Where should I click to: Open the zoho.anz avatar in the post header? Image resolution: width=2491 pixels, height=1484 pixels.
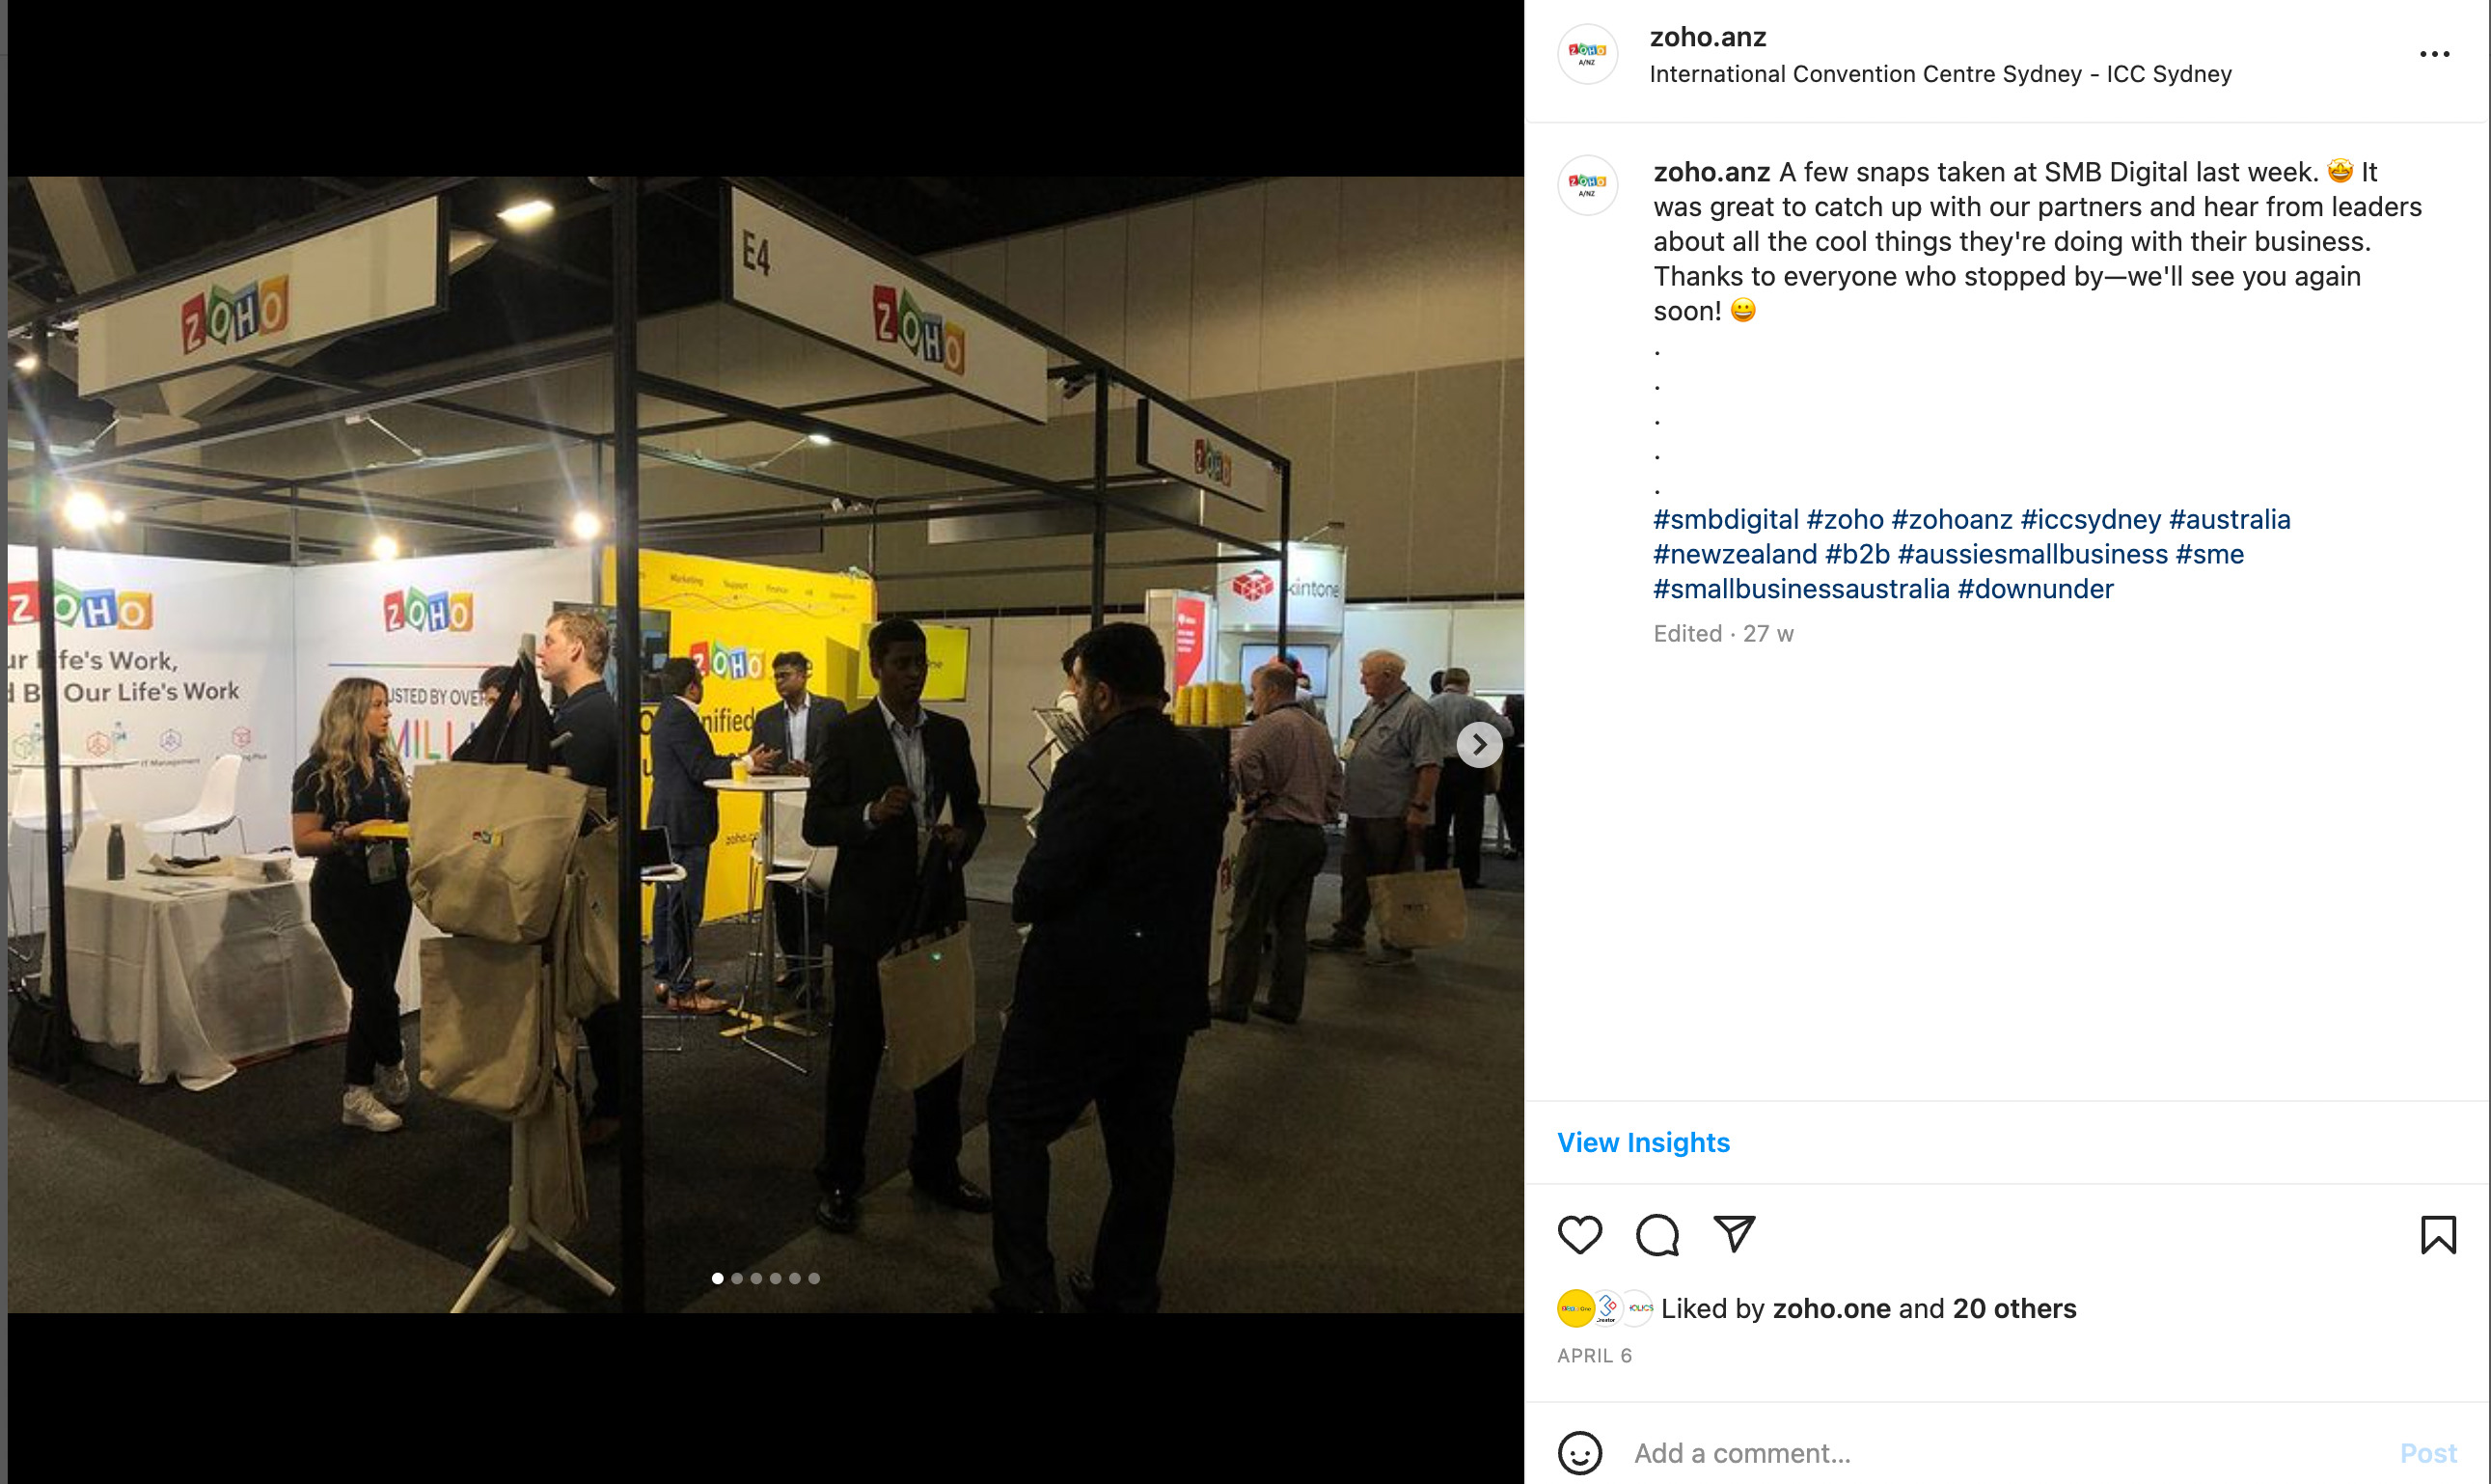tap(1587, 54)
